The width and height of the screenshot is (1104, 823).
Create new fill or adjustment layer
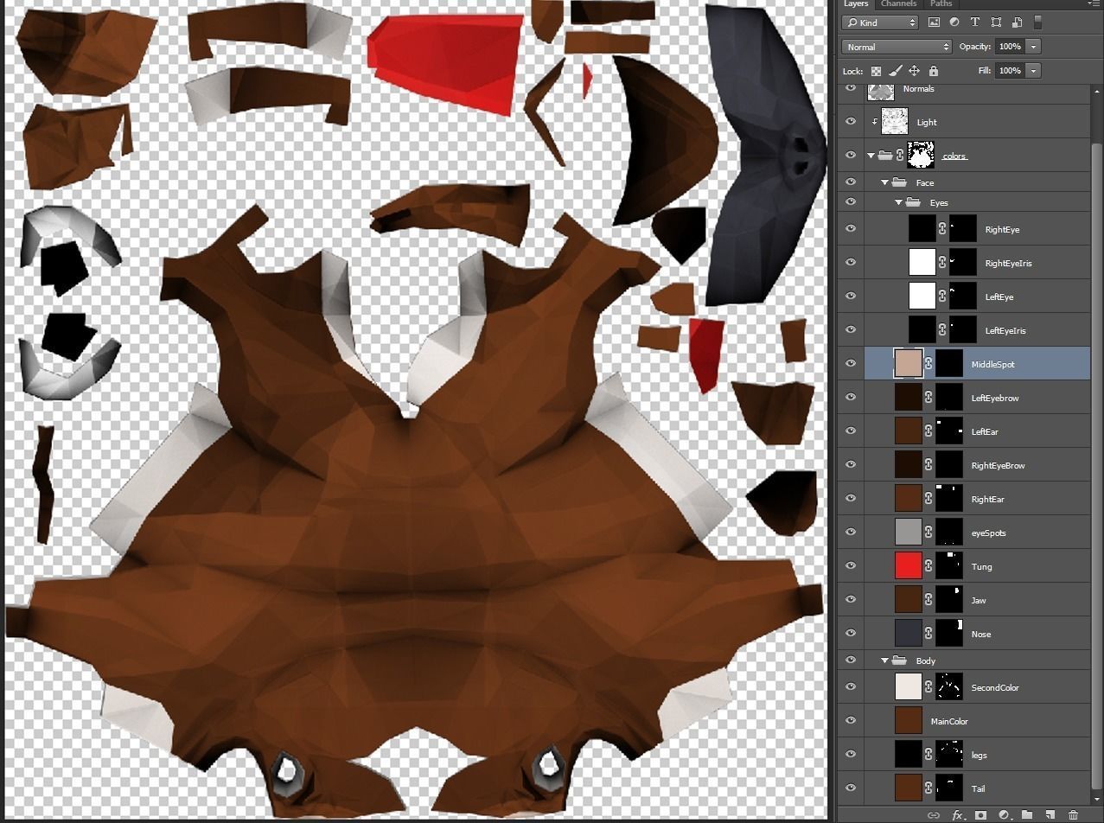tap(1005, 814)
